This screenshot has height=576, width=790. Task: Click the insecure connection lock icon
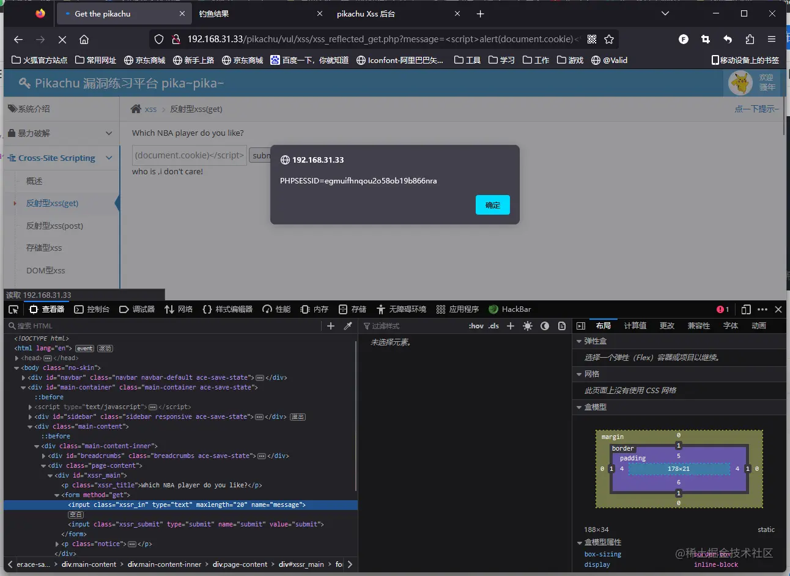click(176, 39)
